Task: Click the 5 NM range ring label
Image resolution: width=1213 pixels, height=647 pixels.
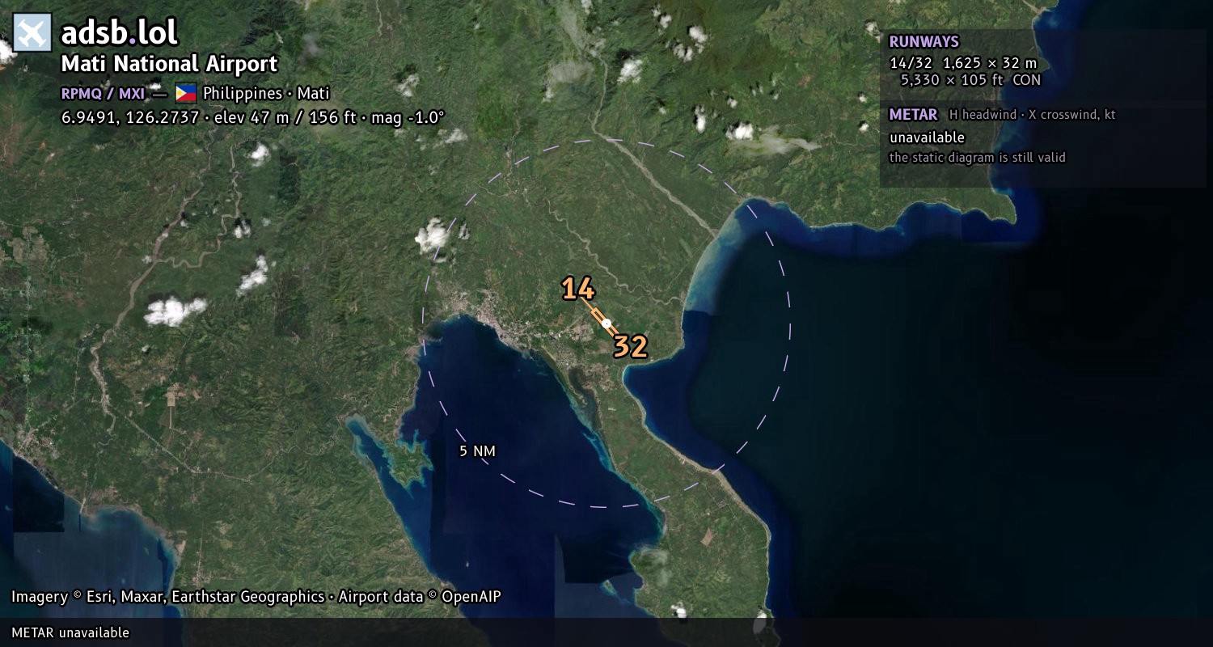Action: (x=477, y=451)
